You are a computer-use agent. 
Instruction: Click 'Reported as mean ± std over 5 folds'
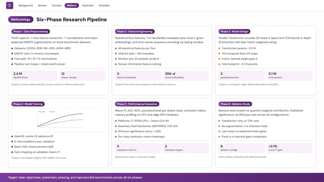[x=135, y=157]
